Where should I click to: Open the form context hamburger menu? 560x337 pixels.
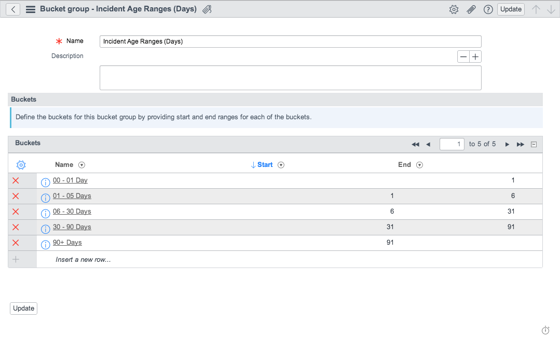click(31, 9)
